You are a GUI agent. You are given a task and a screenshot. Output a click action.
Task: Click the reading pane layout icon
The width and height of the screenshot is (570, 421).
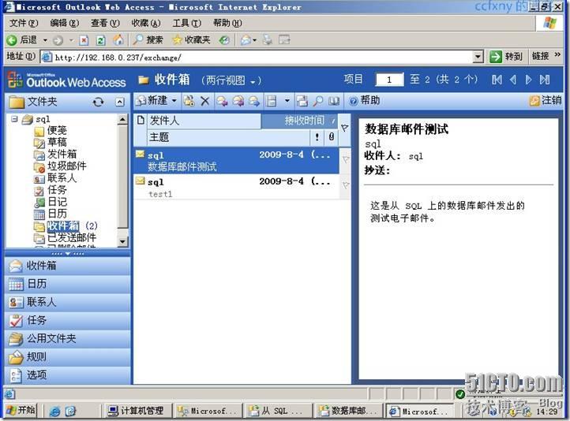pos(272,101)
